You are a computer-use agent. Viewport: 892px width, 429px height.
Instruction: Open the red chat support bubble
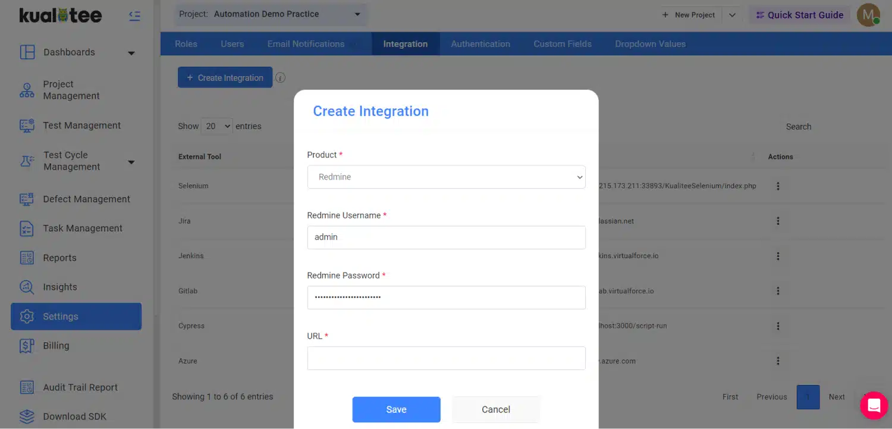pos(874,405)
